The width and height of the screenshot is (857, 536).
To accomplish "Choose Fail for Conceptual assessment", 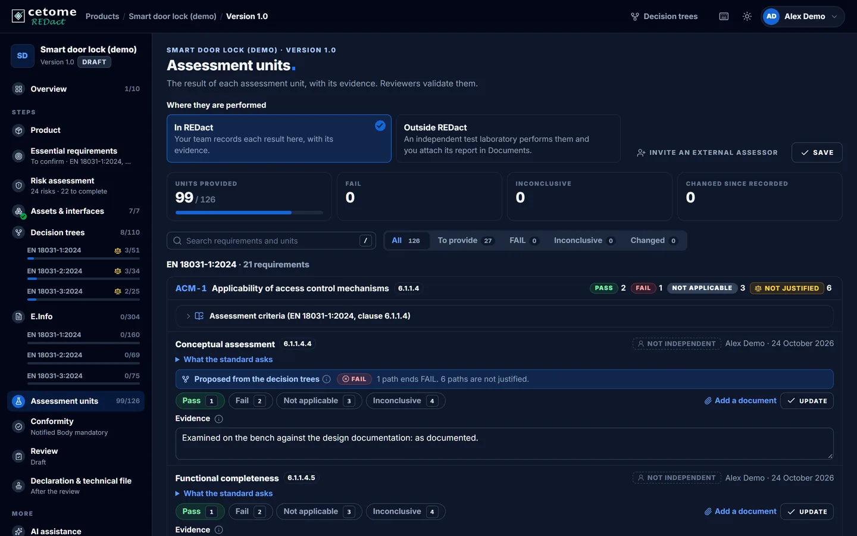I will click(x=251, y=401).
